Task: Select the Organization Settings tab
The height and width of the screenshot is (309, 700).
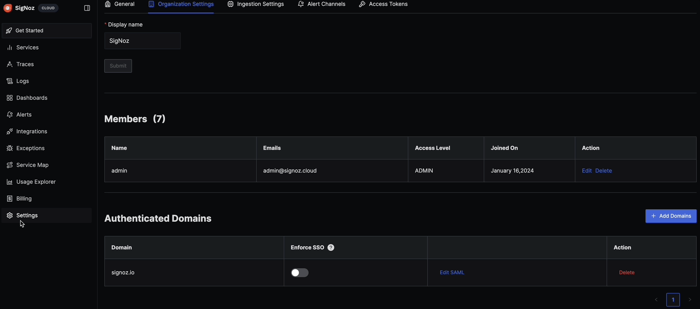Action: [181, 4]
